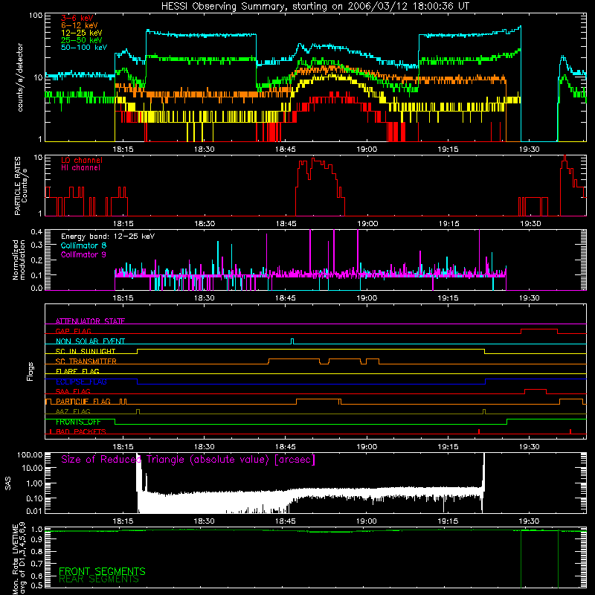Screen dimensions: 595x595
Task: Click the FRONTS OFF flag label
Action: [x=78, y=422]
